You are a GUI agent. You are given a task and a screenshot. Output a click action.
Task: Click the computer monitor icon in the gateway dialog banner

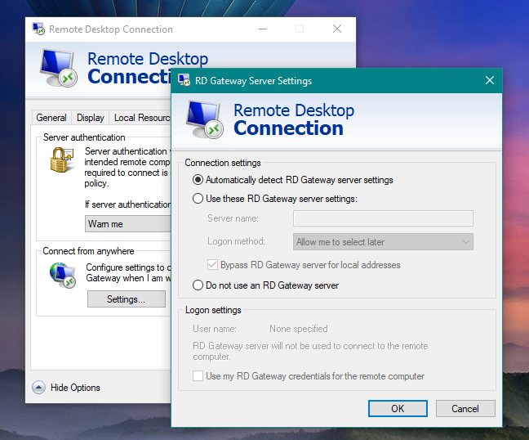[x=204, y=119]
